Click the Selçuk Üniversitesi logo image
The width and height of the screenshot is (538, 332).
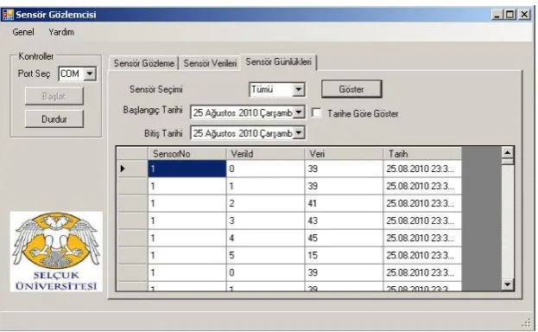[56, 252]
